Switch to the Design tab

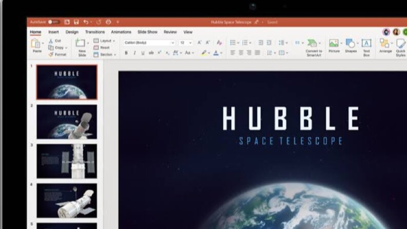click(72, 32)
